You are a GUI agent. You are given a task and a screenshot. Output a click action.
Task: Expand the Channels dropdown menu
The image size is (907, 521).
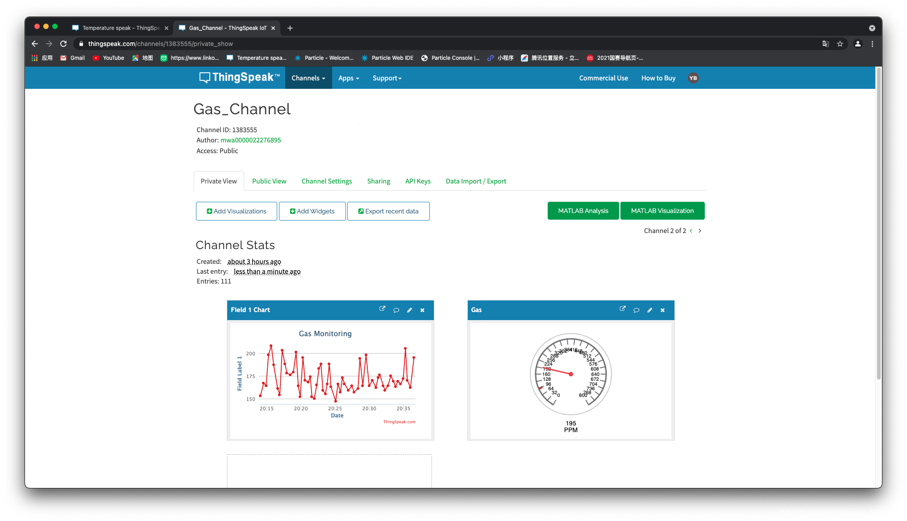click(x=308, y=78)
